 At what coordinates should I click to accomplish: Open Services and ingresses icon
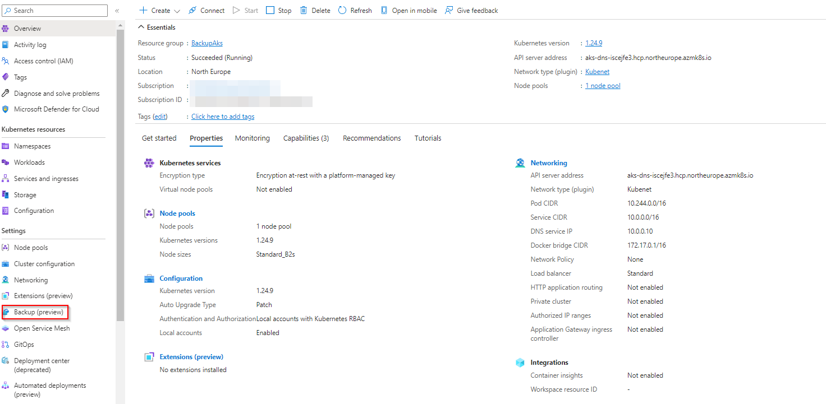click(x=6, y=179)
